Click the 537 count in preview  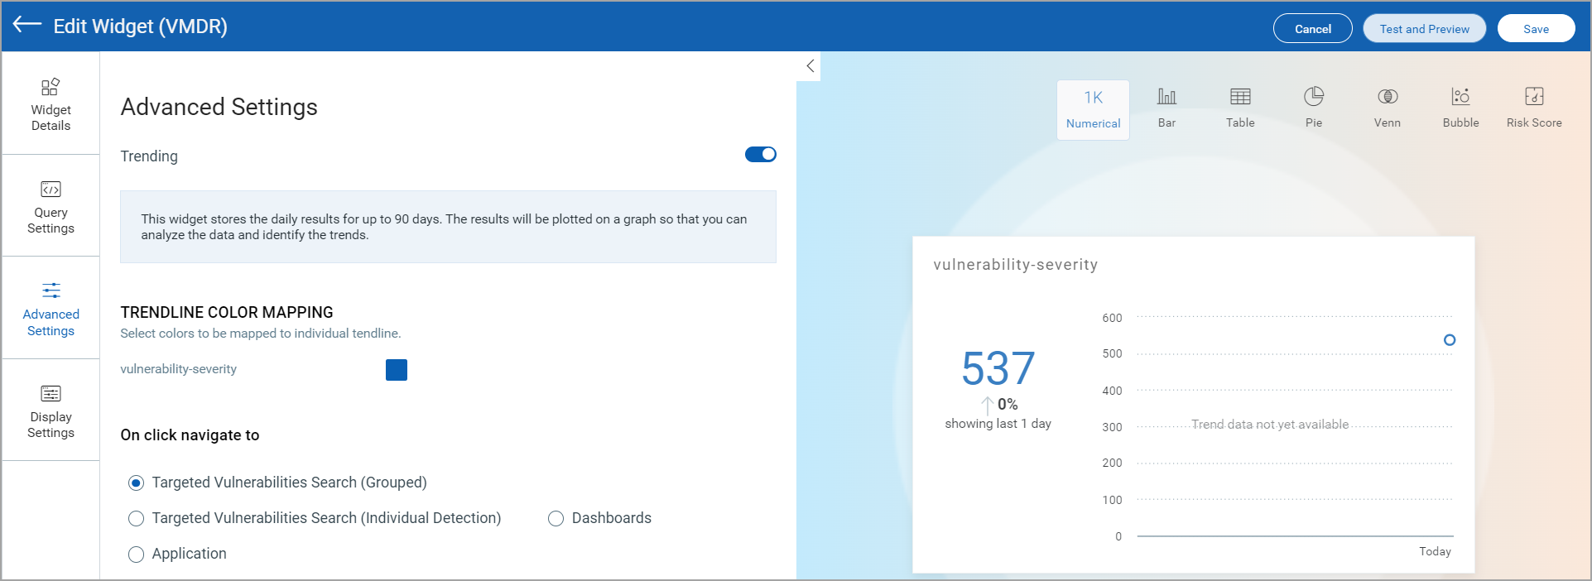point(998,368)
